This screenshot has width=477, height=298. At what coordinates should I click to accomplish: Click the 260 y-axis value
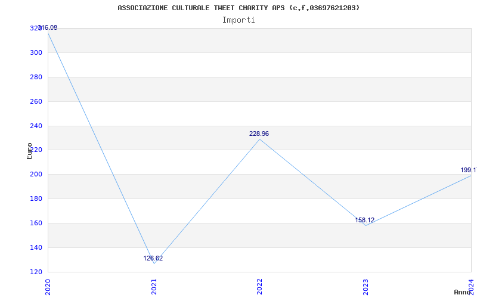[36, 101]
